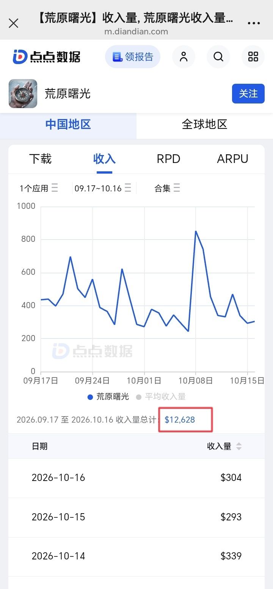273x589 pixels.
Task: Open the 09.17~10.16 date range dropdown
Action: tap(103, 188)
